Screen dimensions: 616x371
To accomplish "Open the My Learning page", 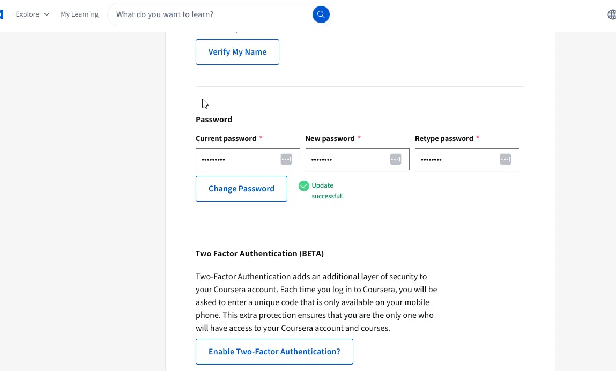I will 79,14.
